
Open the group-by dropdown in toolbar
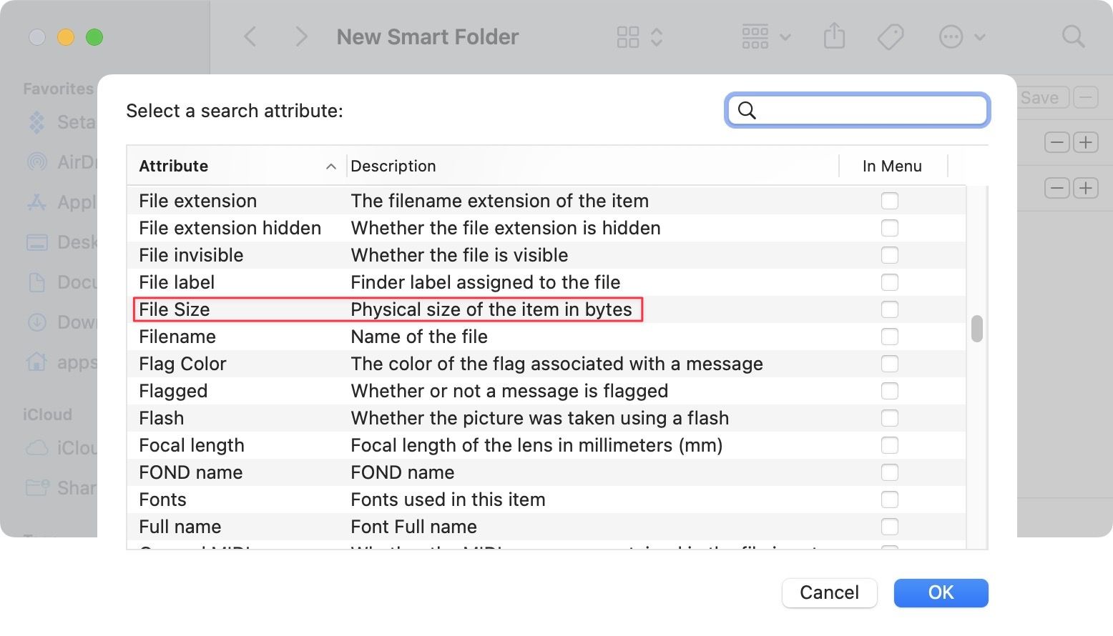[x=765, y=36]
